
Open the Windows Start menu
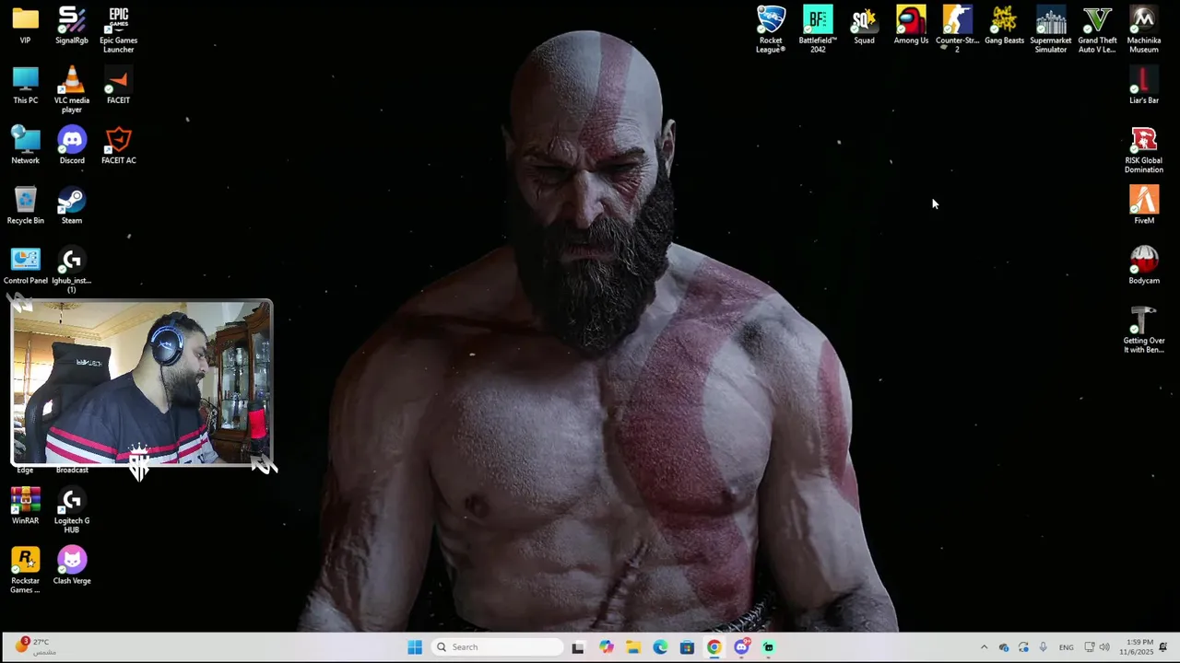coord(415,647)
